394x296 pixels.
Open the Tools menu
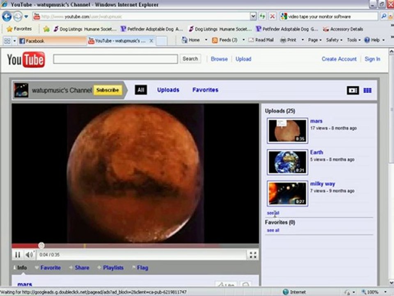click(x=354, y=40)
